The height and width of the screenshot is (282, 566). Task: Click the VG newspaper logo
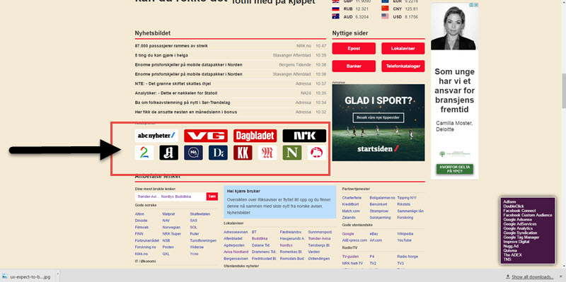tap(206, 136)
